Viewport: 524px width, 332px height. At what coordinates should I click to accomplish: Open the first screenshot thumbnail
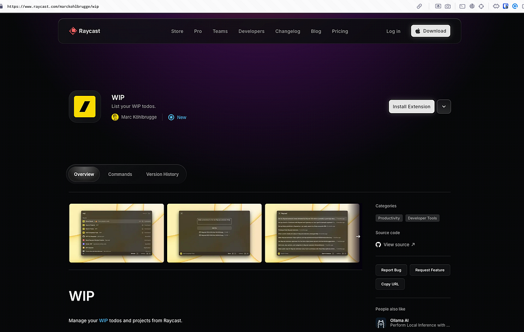(116, 233)
